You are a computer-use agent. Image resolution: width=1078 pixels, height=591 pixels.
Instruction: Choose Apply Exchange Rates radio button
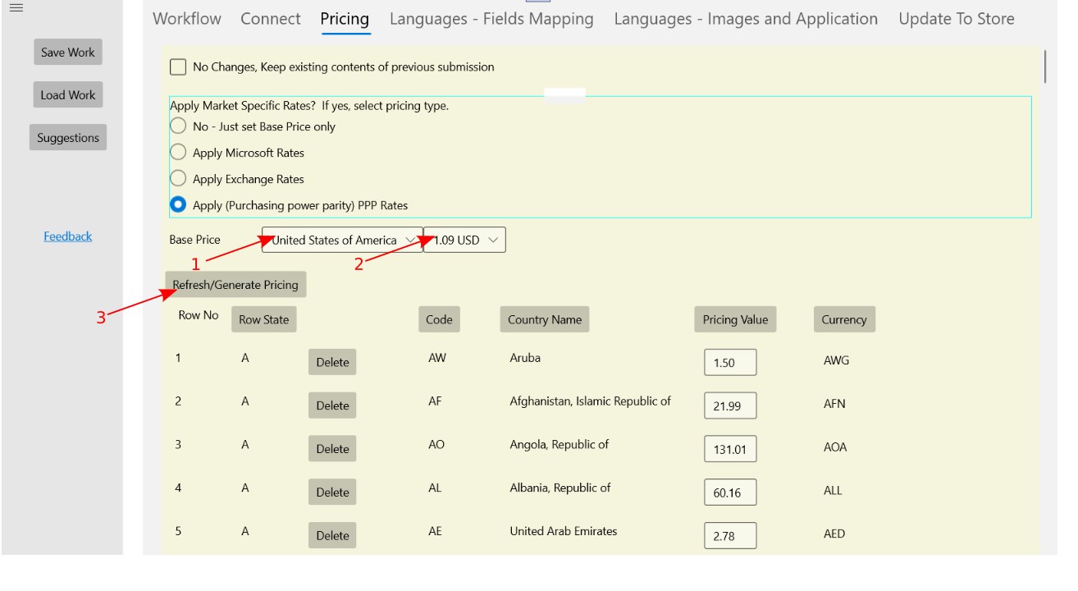pos(178,179)
